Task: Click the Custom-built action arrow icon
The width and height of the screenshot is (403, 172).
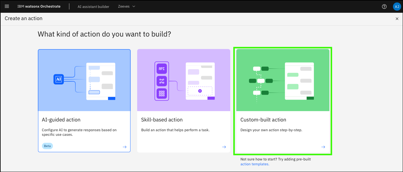Action: pos(323,147)
